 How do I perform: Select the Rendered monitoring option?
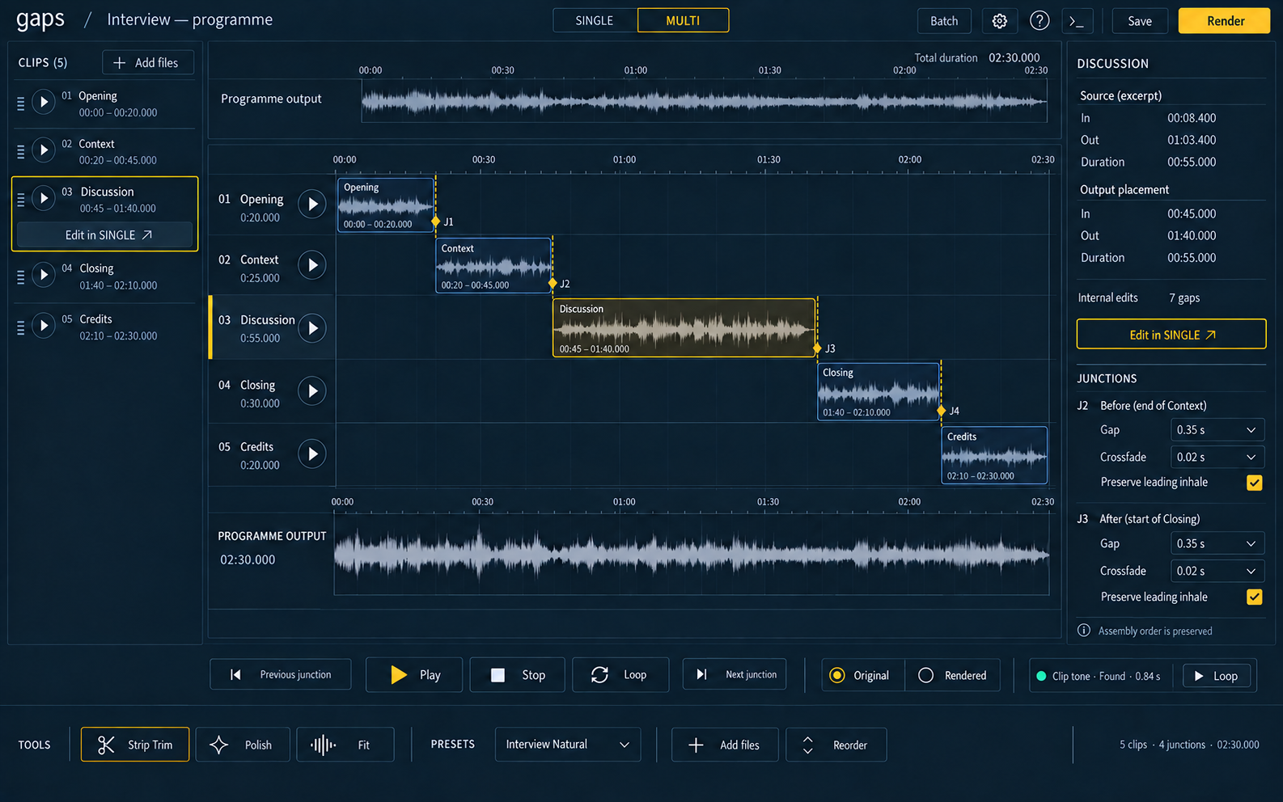953,675
